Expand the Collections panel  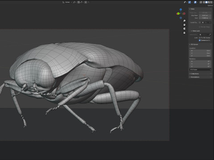click(x=194, y=74)
